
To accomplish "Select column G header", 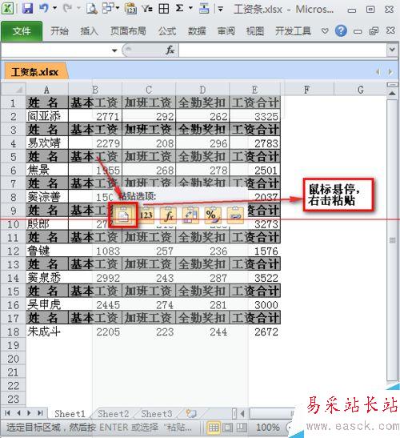I will pyautogui.click(x=360, y=90).
